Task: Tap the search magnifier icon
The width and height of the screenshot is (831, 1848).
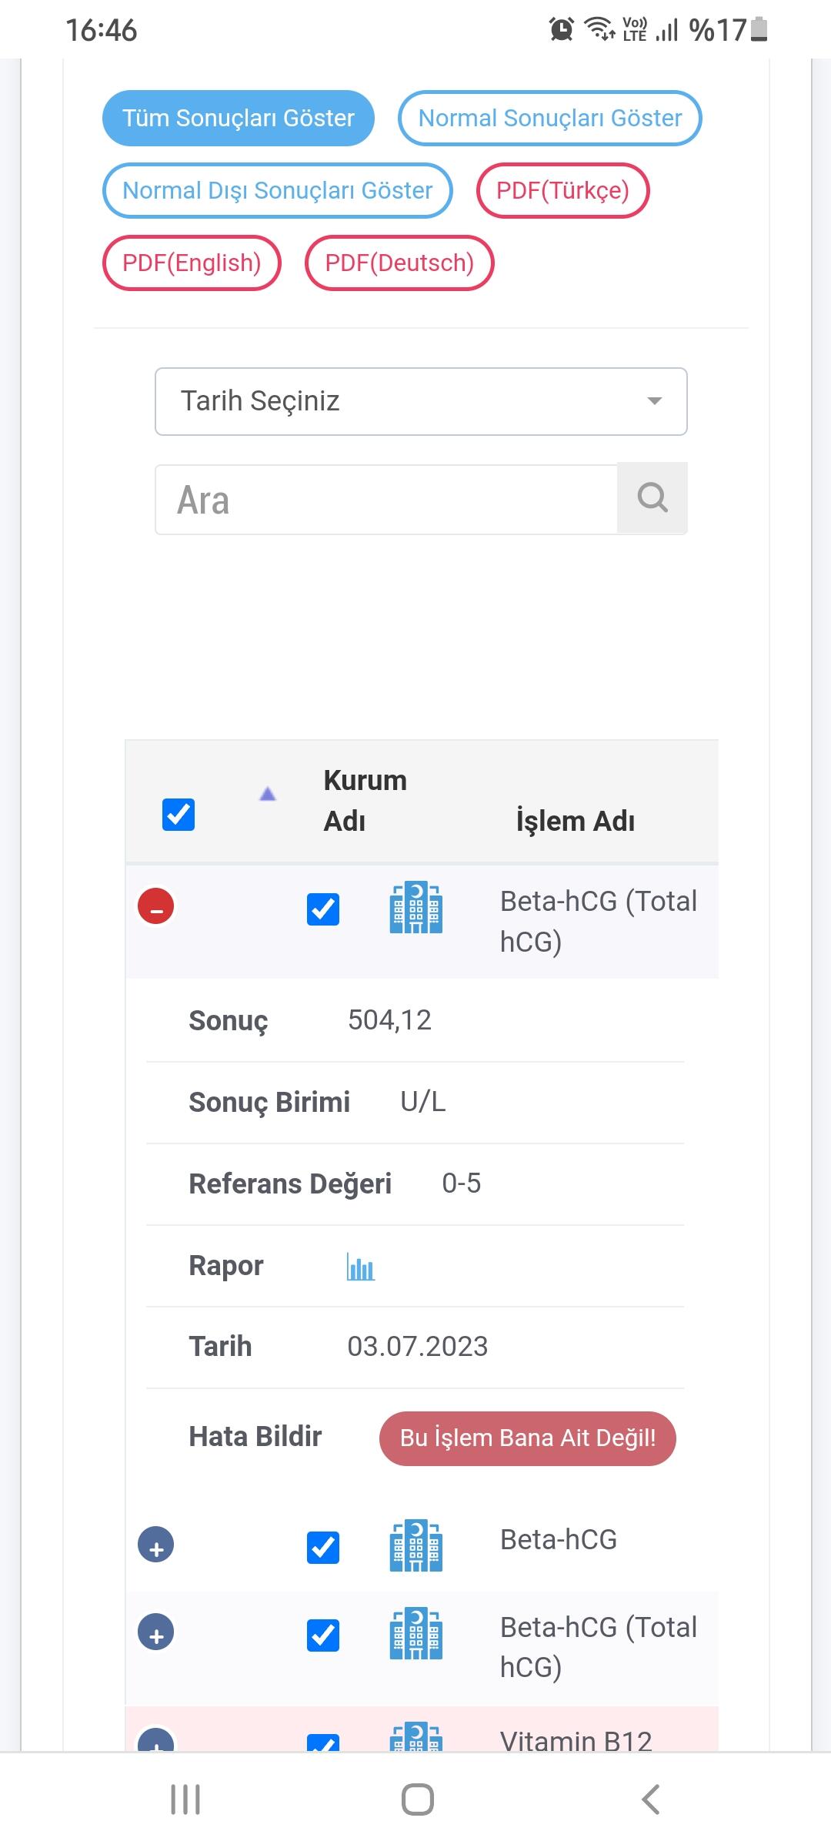Action: (x=652, y=498)
